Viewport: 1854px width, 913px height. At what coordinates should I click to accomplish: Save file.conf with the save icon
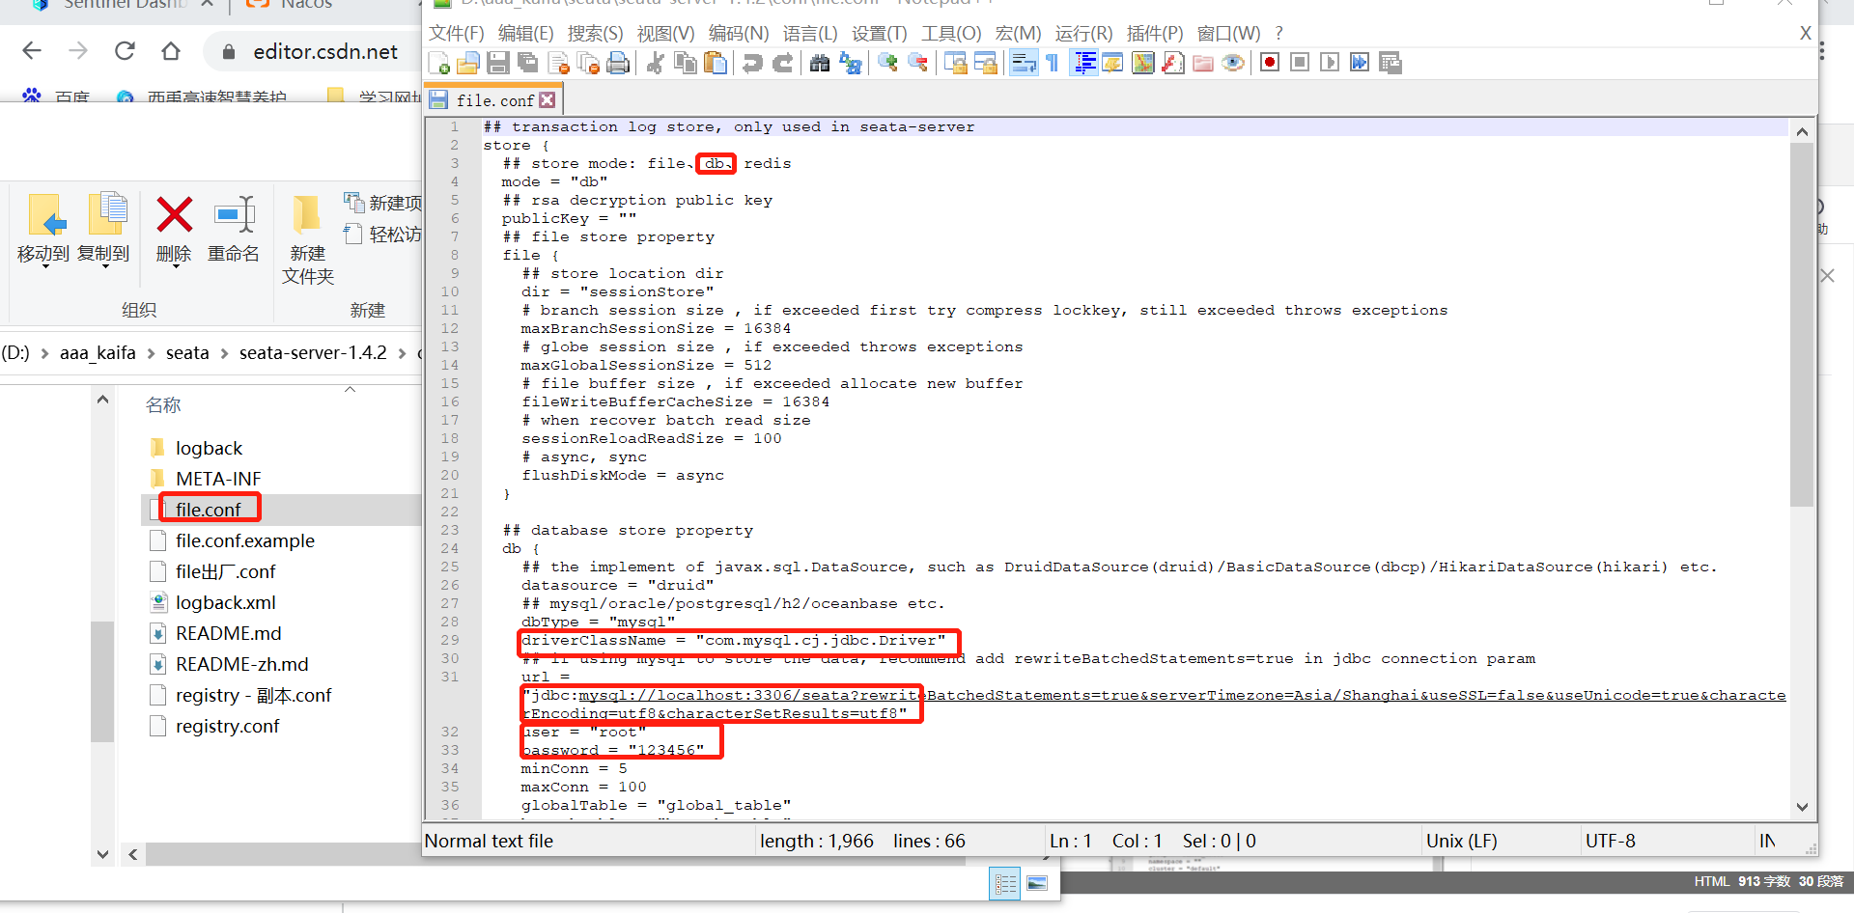point(497,62)
